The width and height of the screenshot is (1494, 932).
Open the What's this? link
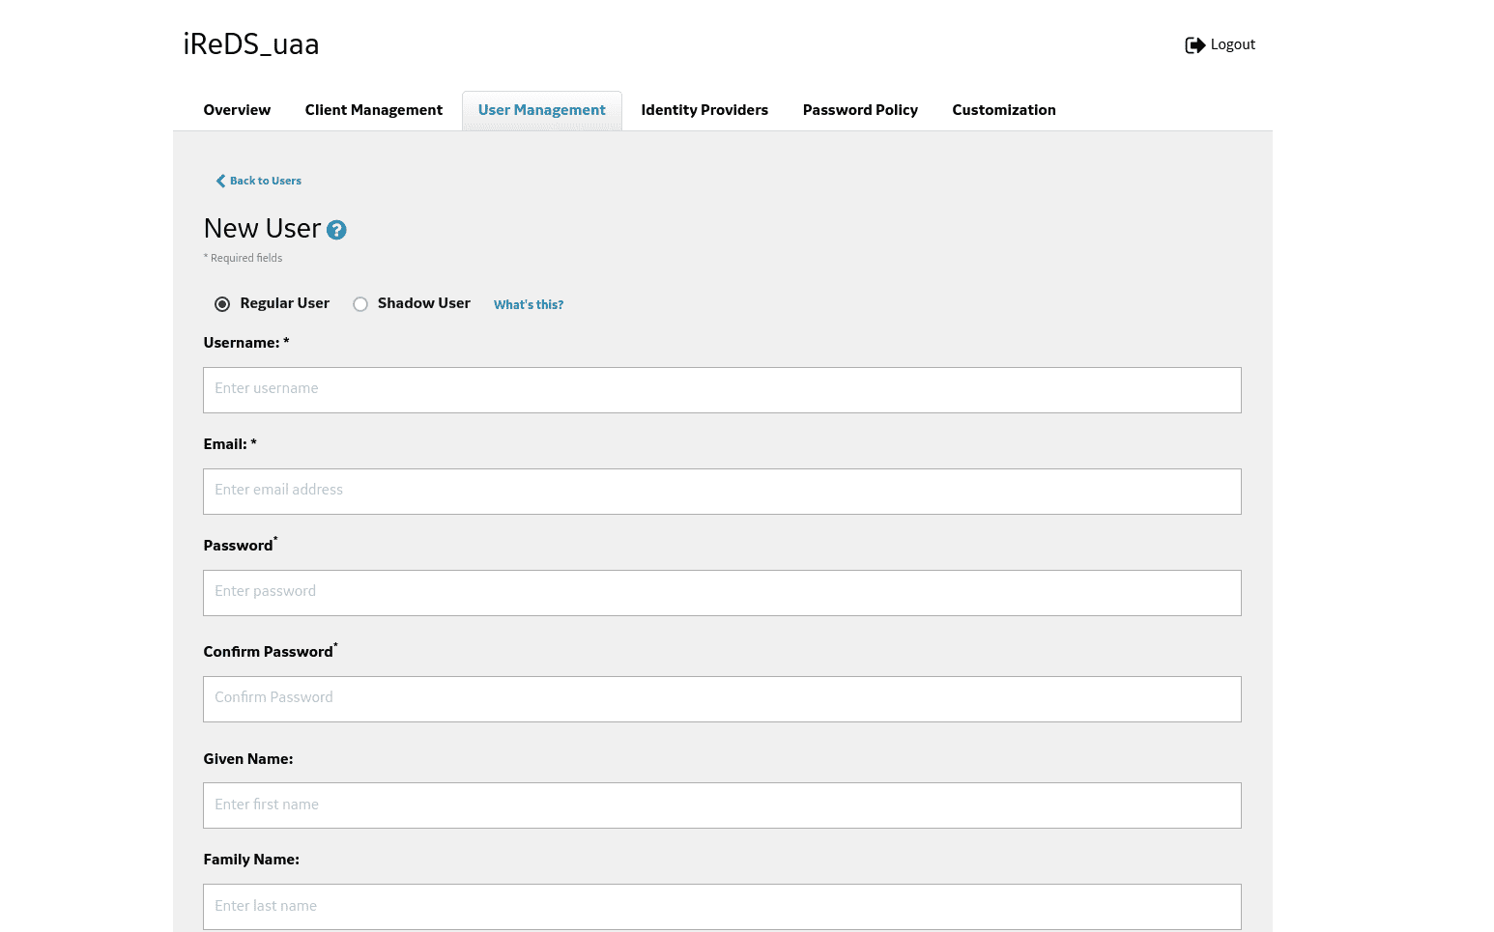[x=528, y=304]
